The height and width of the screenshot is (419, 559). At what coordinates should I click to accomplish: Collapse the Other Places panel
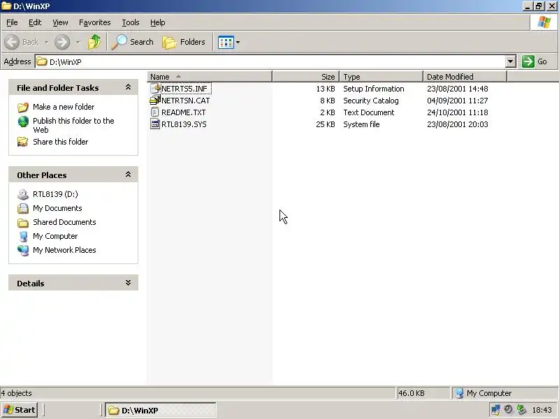coord(128,175)
